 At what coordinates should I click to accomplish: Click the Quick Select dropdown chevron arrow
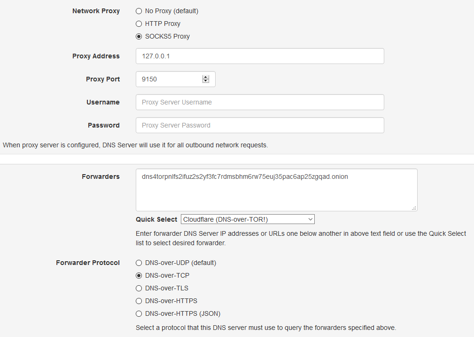pyautogui.click(x=310, y=219)
